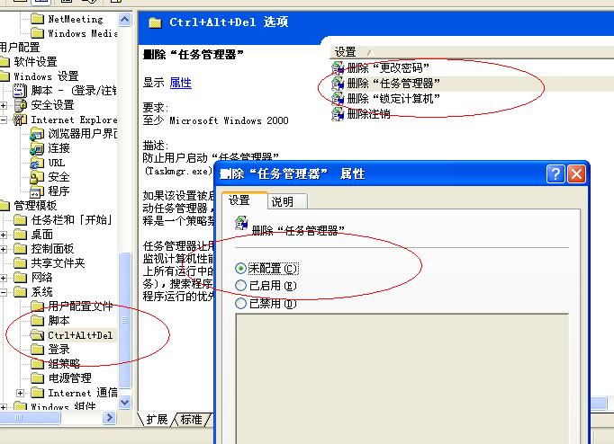Collapse the 系统 tree node

[x=3, y=292]
